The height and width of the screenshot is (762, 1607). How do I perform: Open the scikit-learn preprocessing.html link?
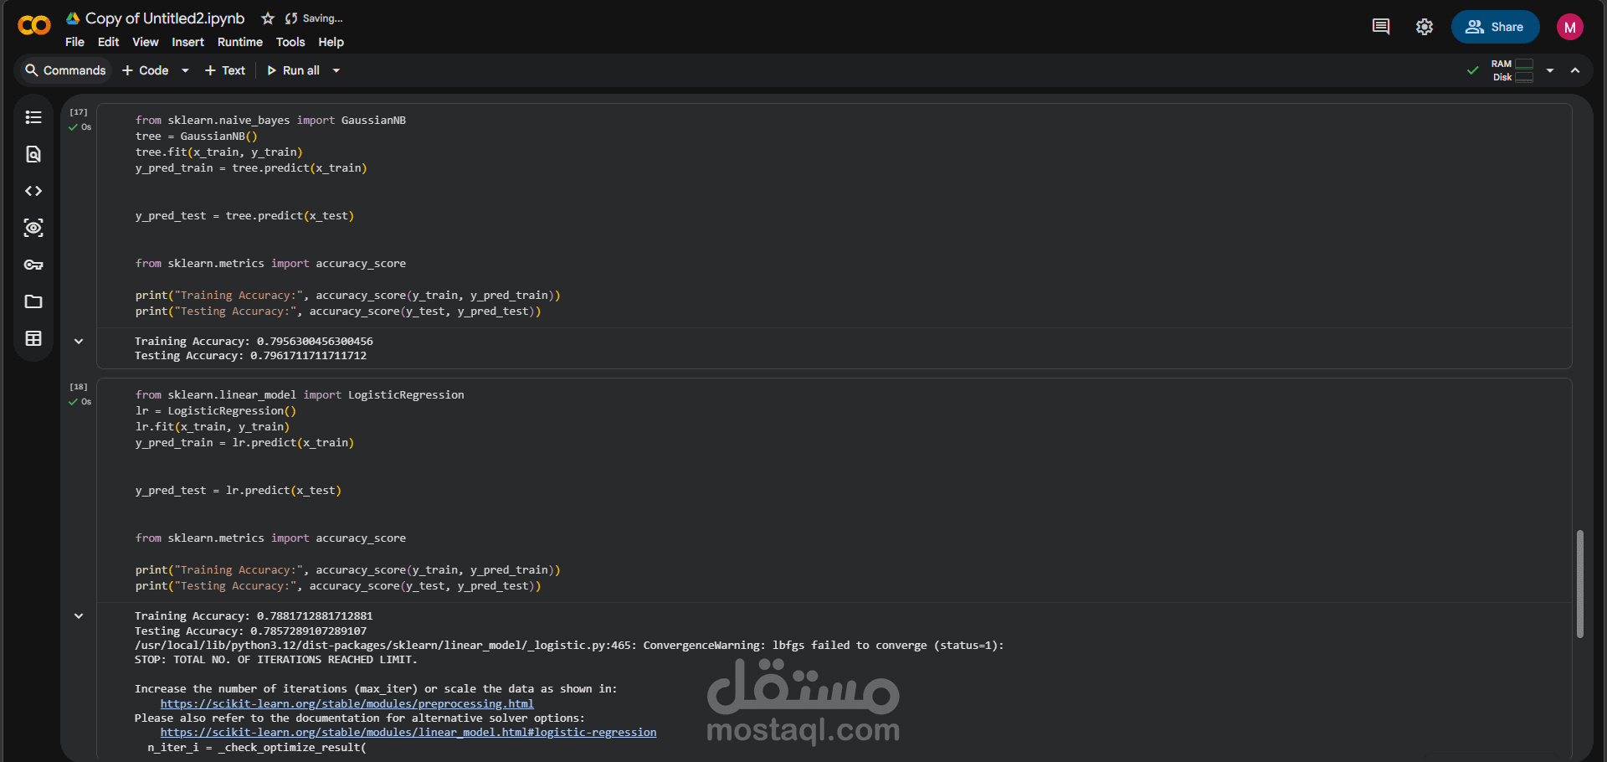coord(347,704)
